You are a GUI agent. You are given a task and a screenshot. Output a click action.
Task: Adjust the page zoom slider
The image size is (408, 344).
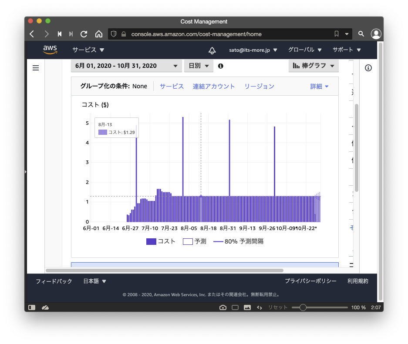[303, 307]
